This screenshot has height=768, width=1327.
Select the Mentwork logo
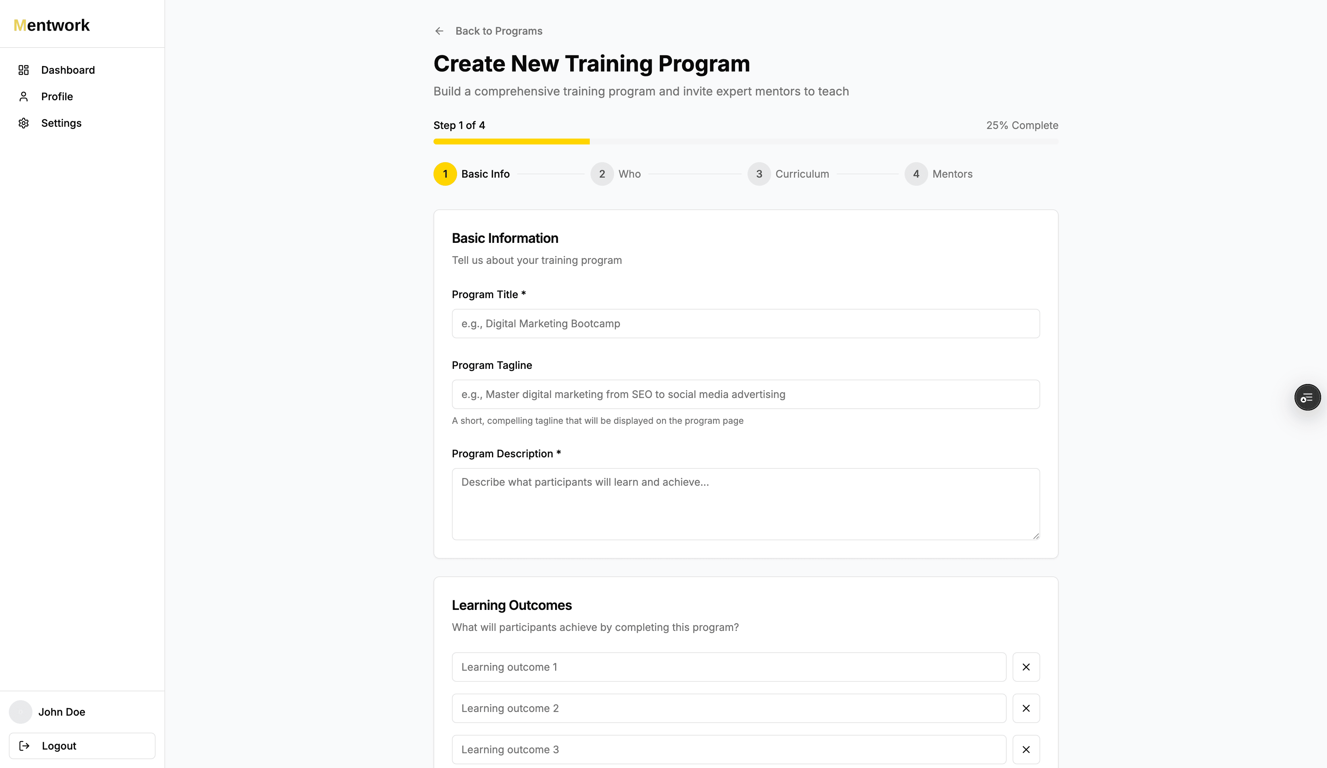pyautogui.click(x=51, y=25)
